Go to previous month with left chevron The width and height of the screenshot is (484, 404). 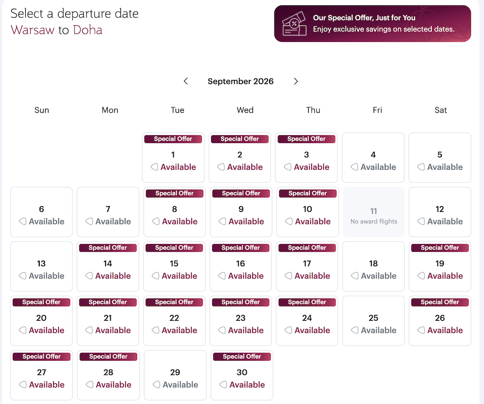tap(185, 81)
